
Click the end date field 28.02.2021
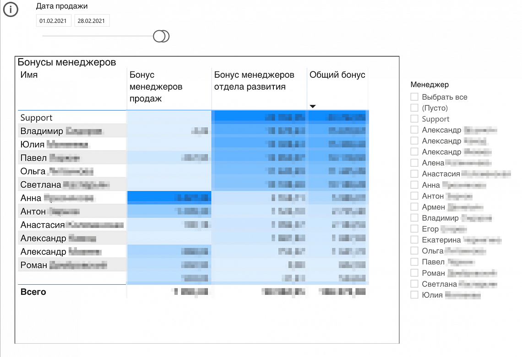pos(92,21)
